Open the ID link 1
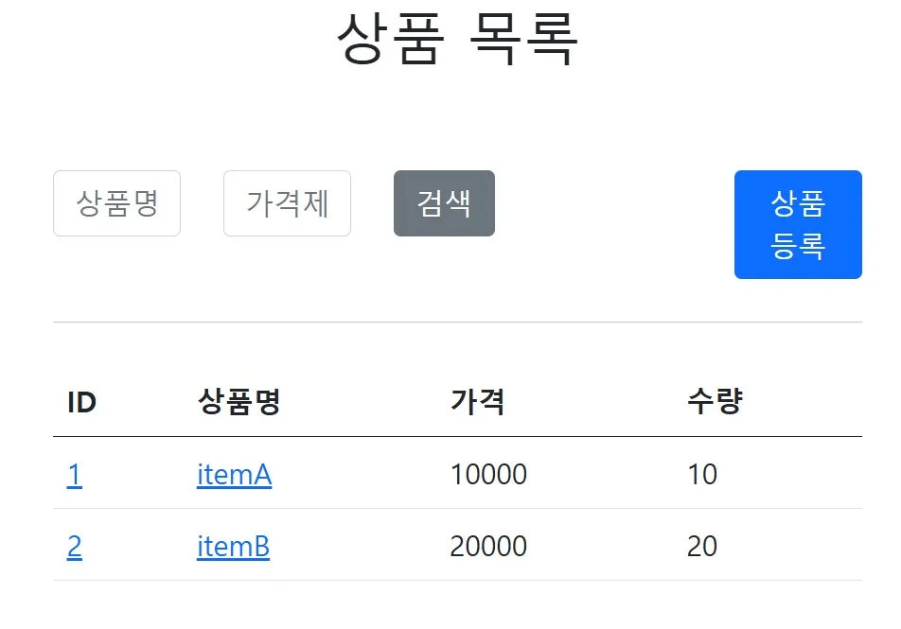The width and height of the screenshot is (901, 629). point(74,474)
